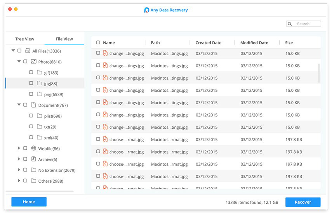The width and height of the screenshot is (332, 215).
Task: Click the Document page icon
Action: [x=33, y=105]
